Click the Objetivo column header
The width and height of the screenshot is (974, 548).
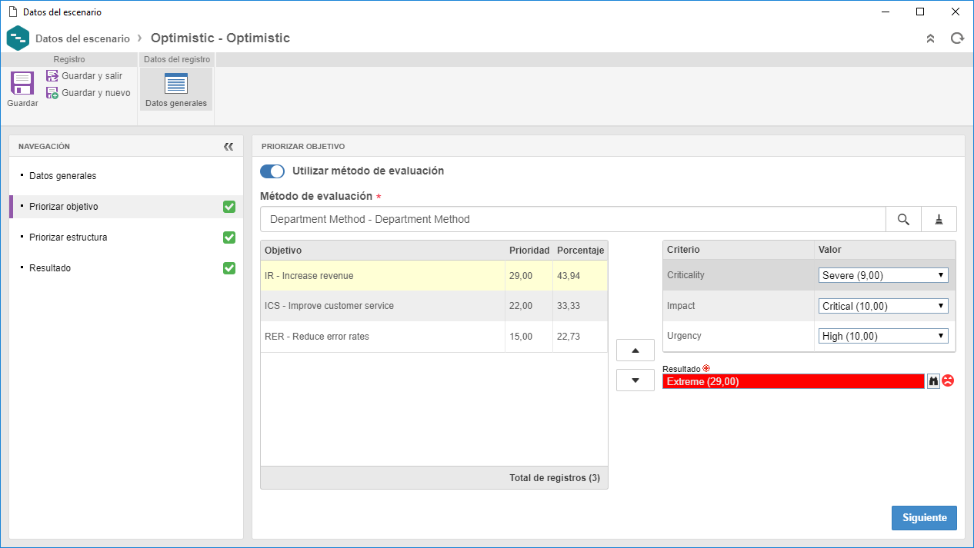tap(382, 251)
